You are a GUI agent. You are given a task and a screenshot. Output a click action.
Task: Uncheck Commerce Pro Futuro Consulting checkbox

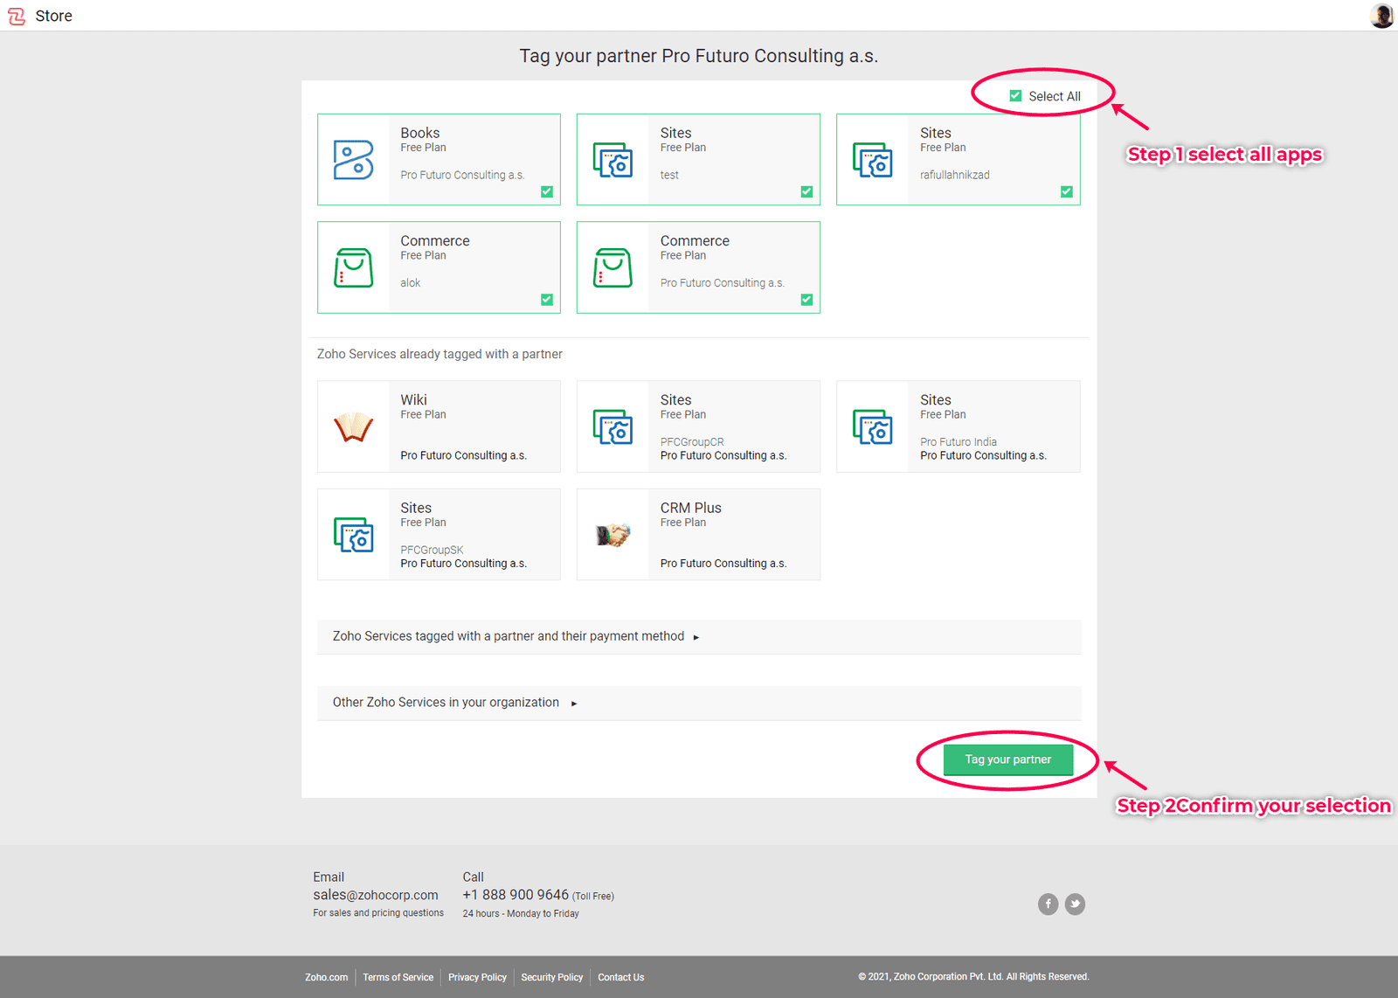click(x=806, y=300)
